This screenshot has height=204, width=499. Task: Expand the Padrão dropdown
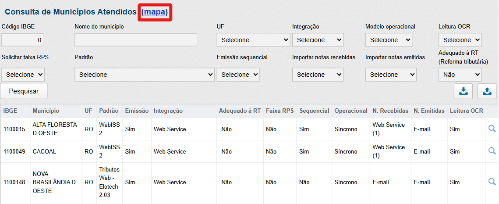[144, 75]
